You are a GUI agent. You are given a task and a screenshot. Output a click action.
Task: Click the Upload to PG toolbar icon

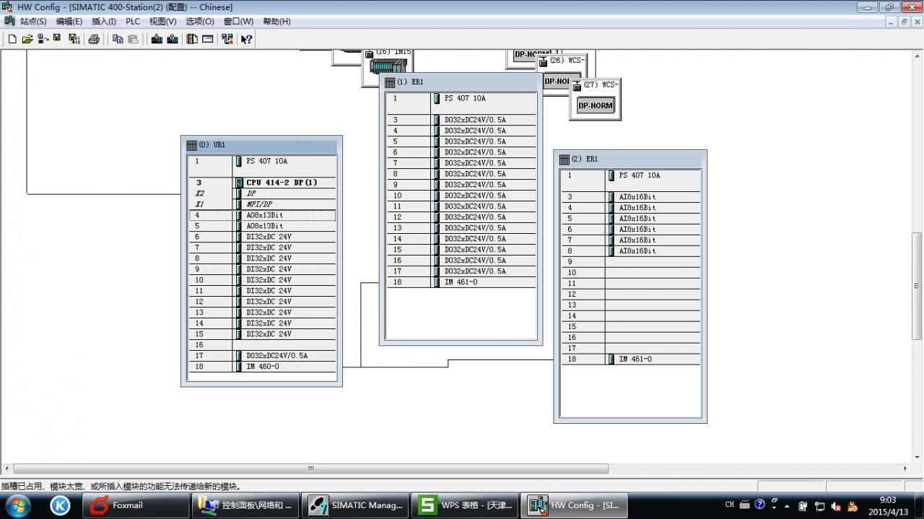click(x=173, y=39)
